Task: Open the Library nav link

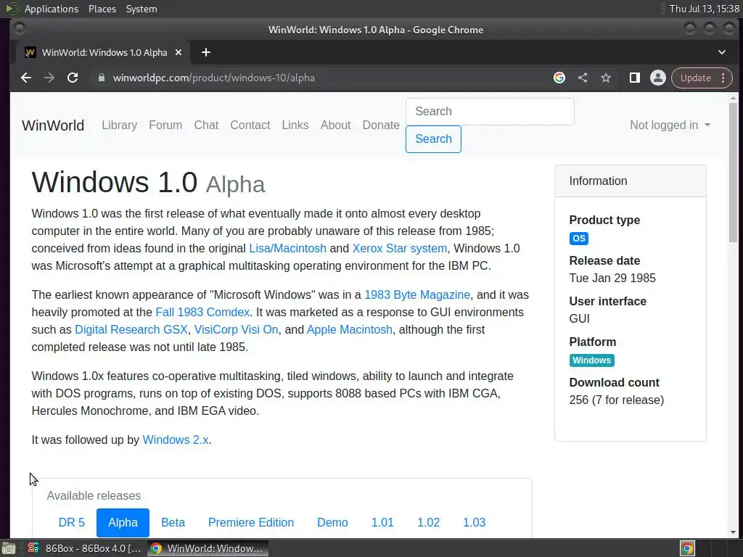Action: (x=120, y=125)
